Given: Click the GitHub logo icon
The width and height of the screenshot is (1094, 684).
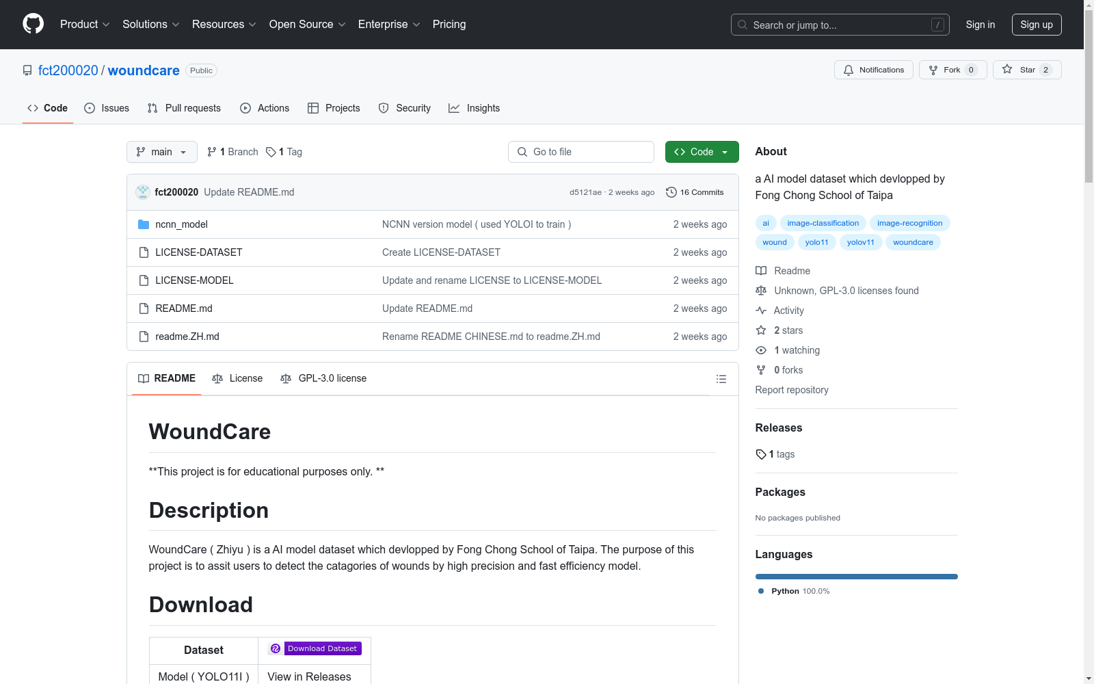Looking at the screenshot, I should click(33, 24).
